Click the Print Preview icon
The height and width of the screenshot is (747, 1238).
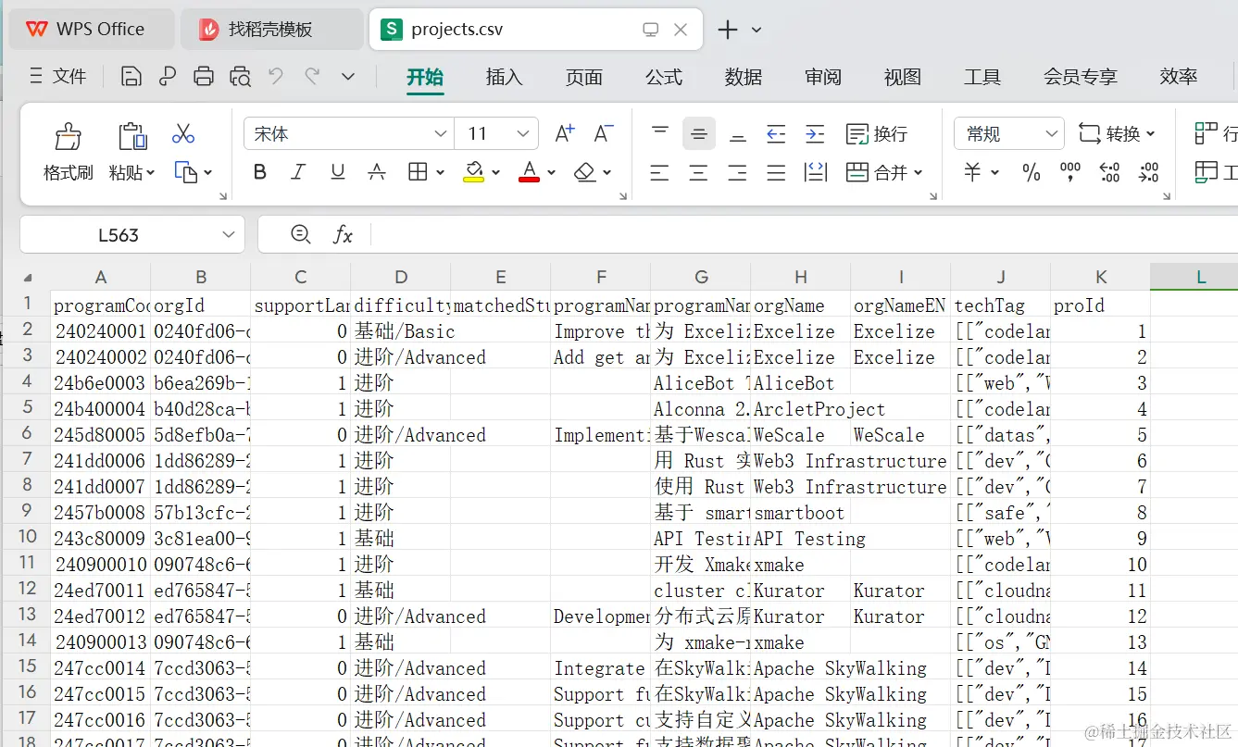(x=240, y=76)
